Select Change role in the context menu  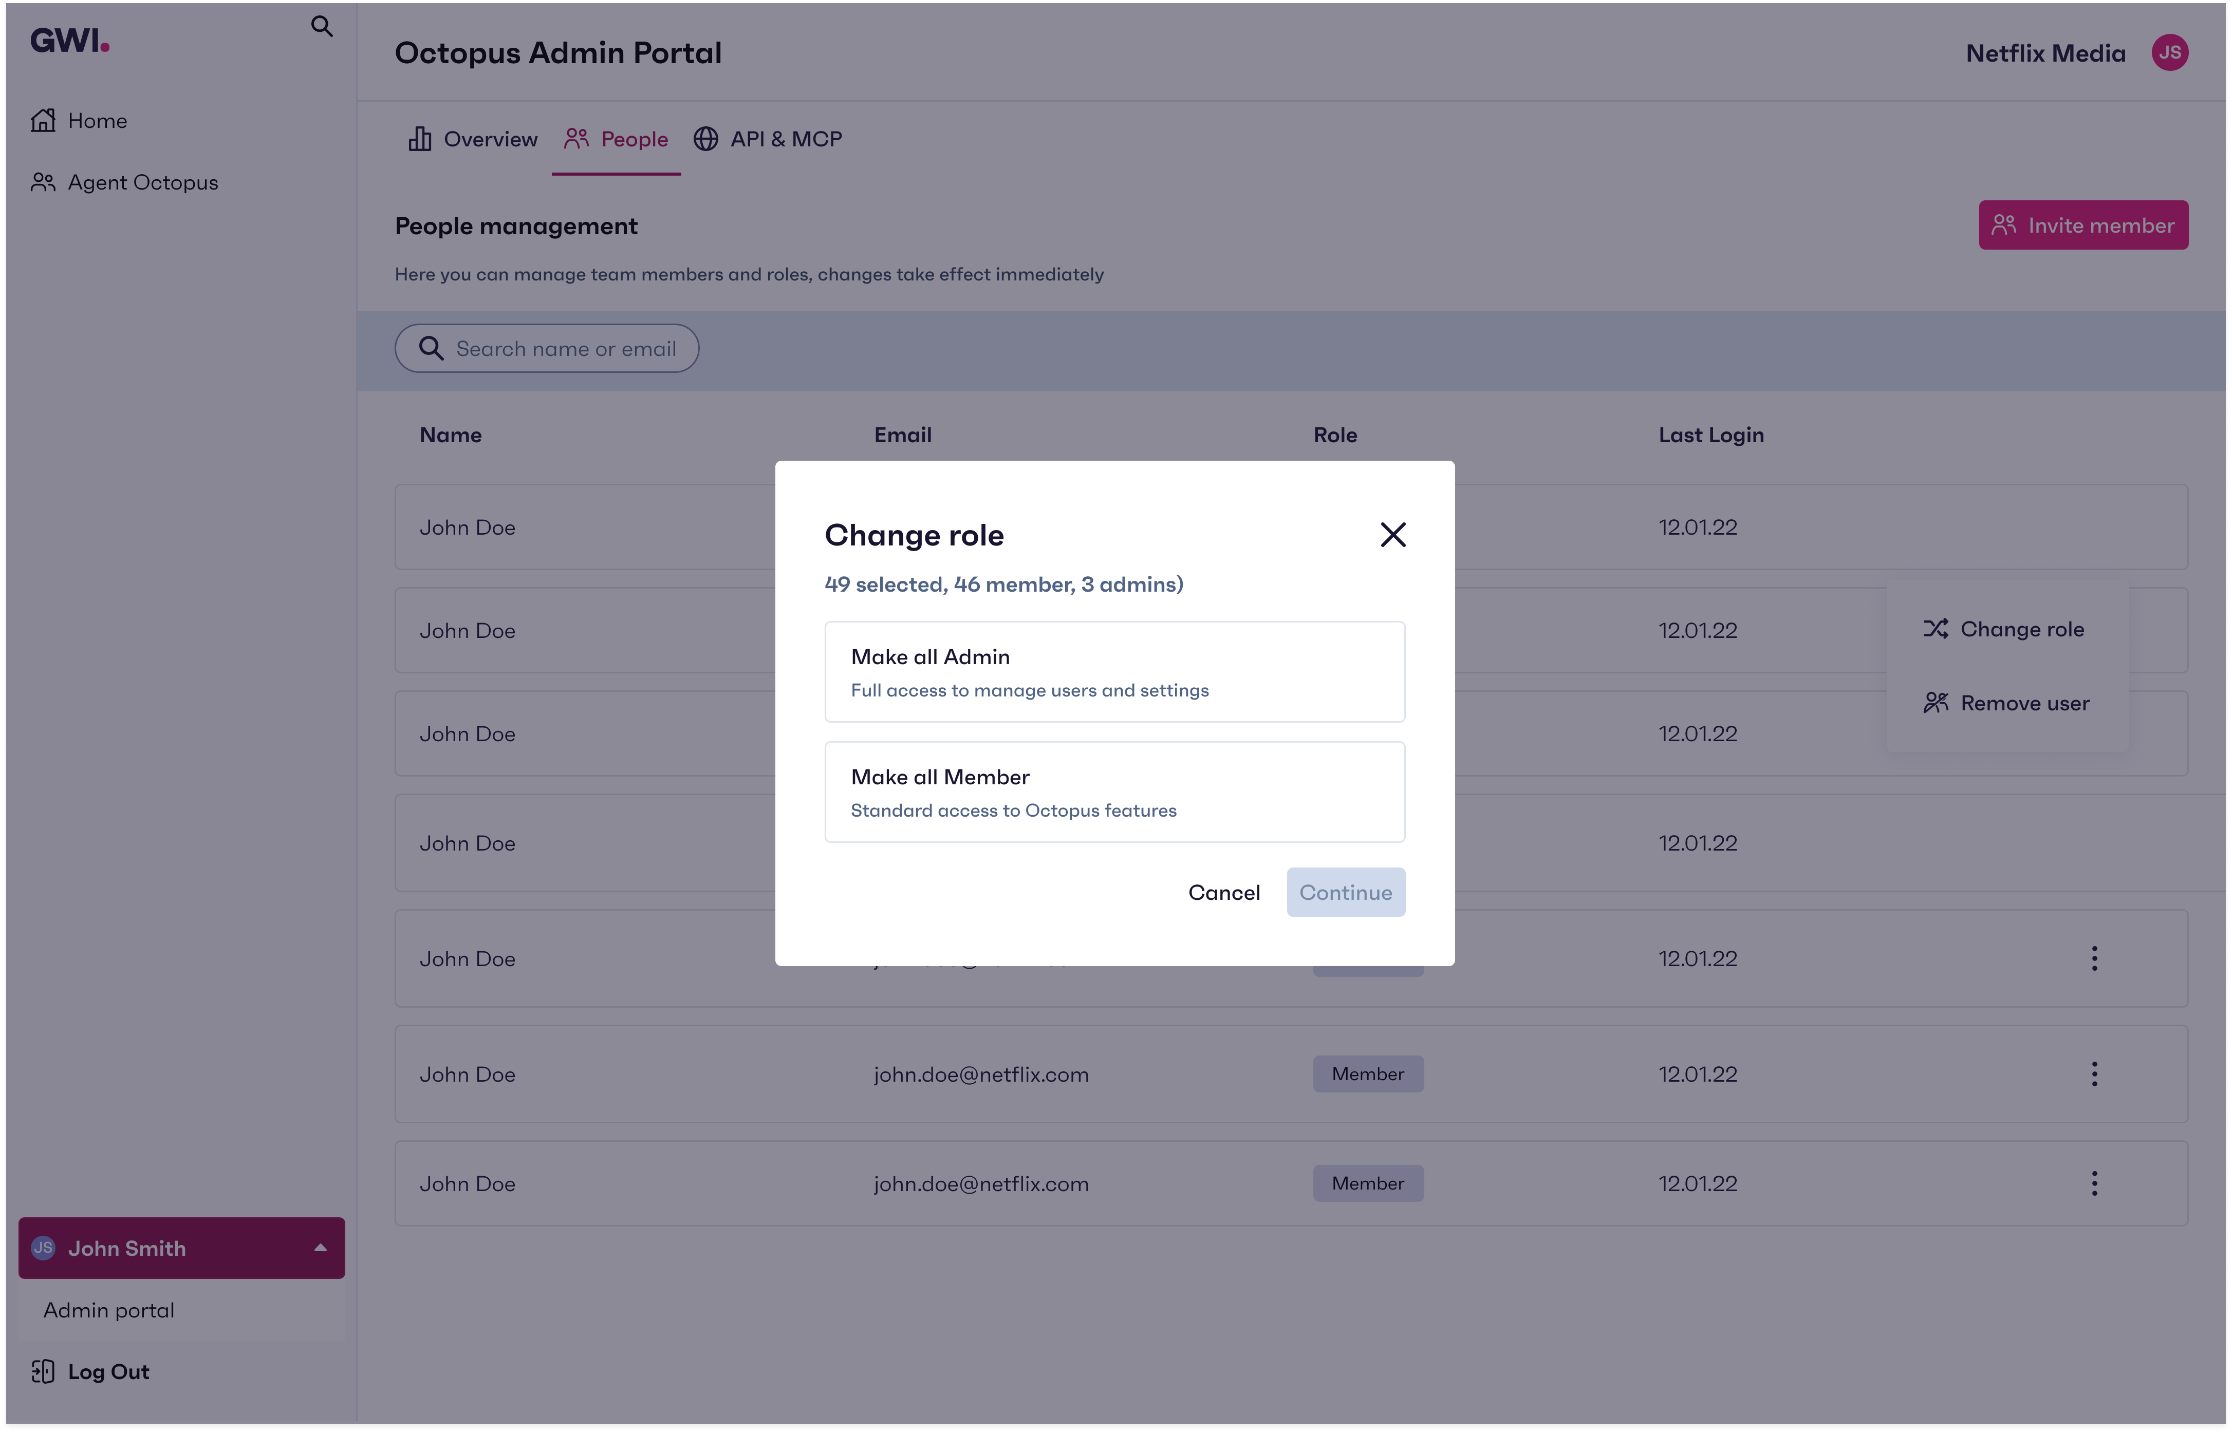(2005, 629)
